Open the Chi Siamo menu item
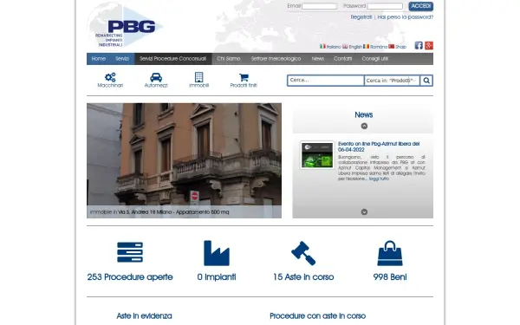520x325 pixels. (x=229, y=59)
